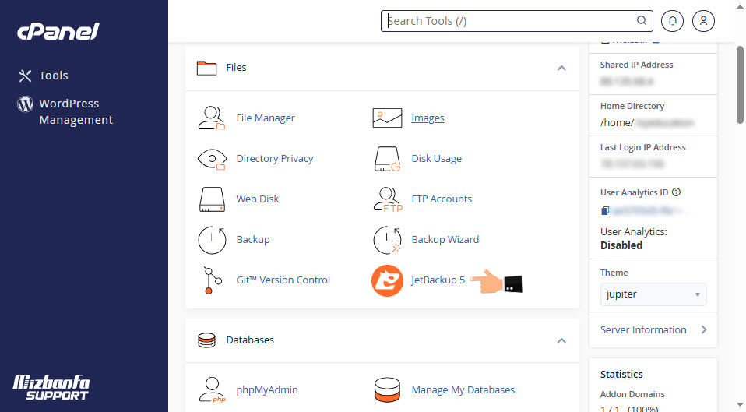Open the Git Version Control icon
The width and height of the screenshot is (746, 412).
pos(211,280)
